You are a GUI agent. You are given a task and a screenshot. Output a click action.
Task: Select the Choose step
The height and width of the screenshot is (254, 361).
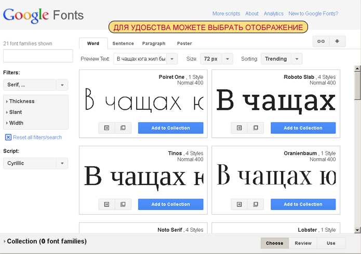tap(275, 243)
